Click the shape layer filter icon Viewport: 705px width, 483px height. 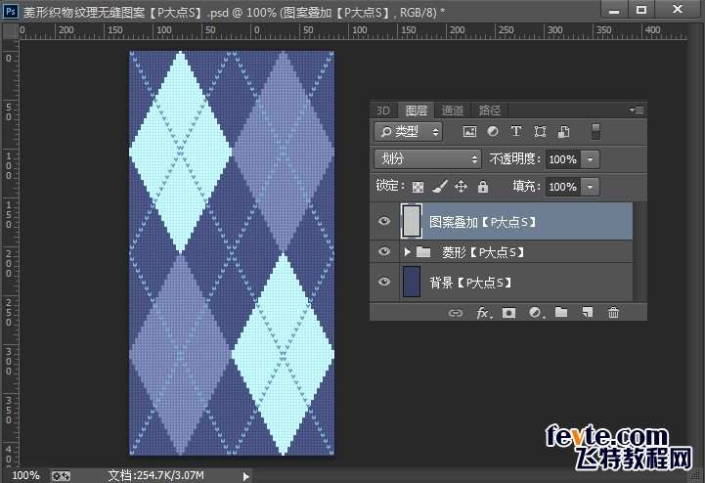(x=540, y=132)
